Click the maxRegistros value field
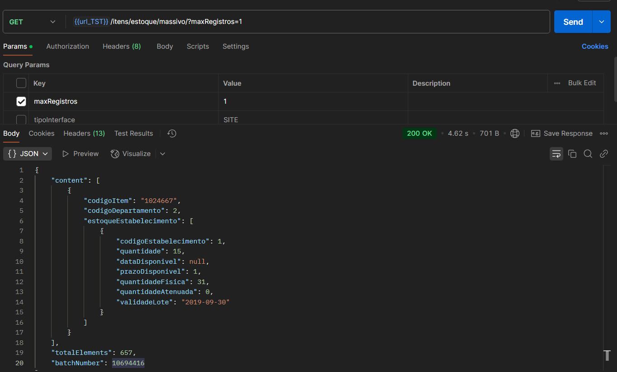 point(313,101)
